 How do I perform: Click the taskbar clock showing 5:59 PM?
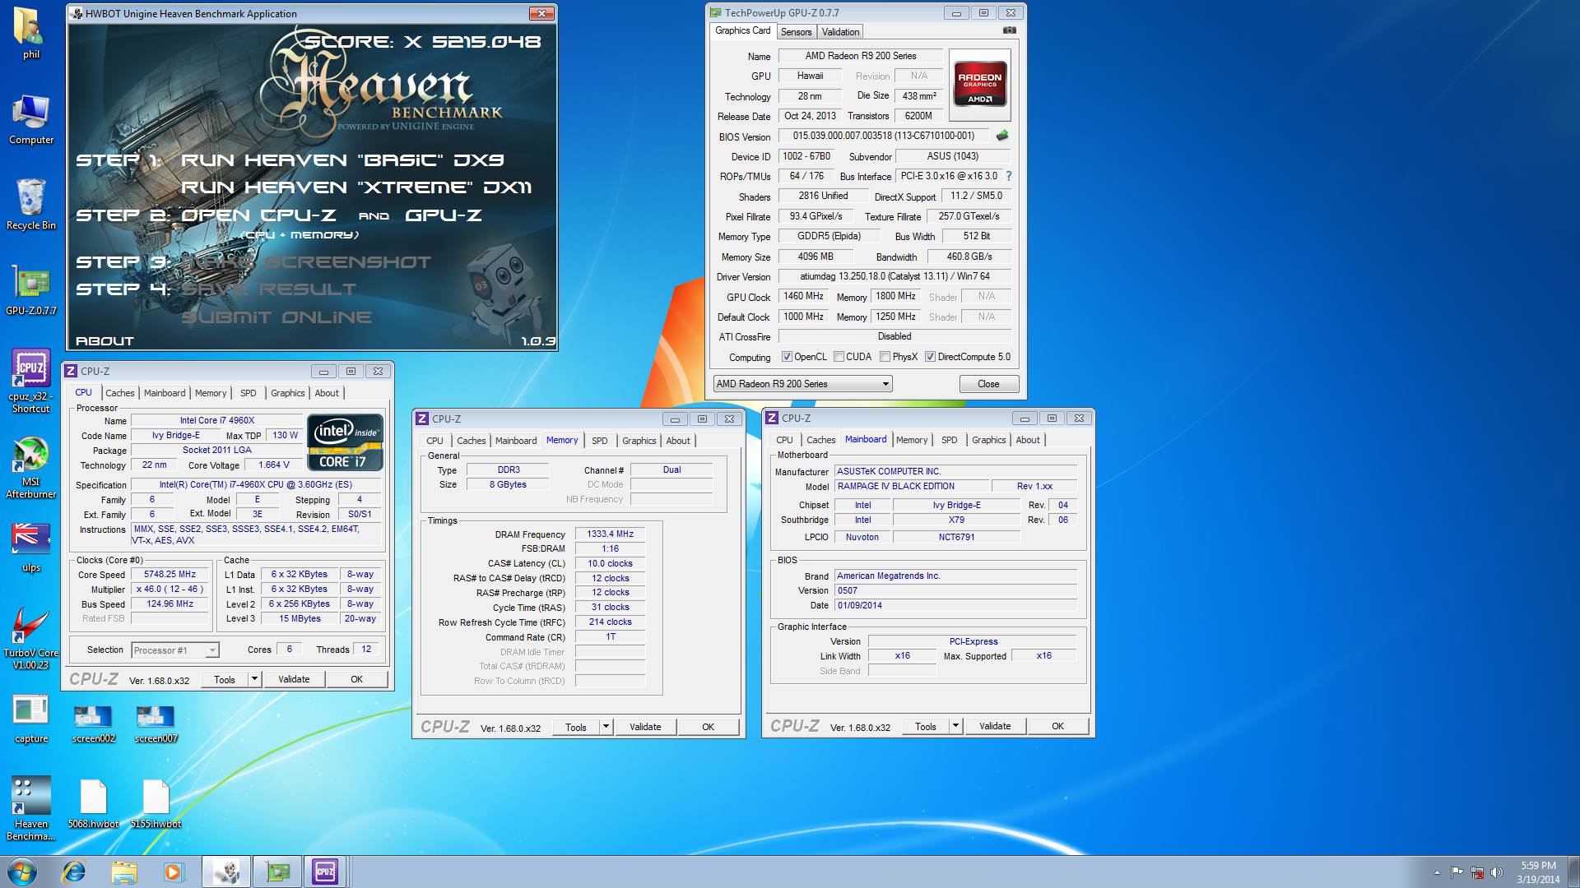1538,872
